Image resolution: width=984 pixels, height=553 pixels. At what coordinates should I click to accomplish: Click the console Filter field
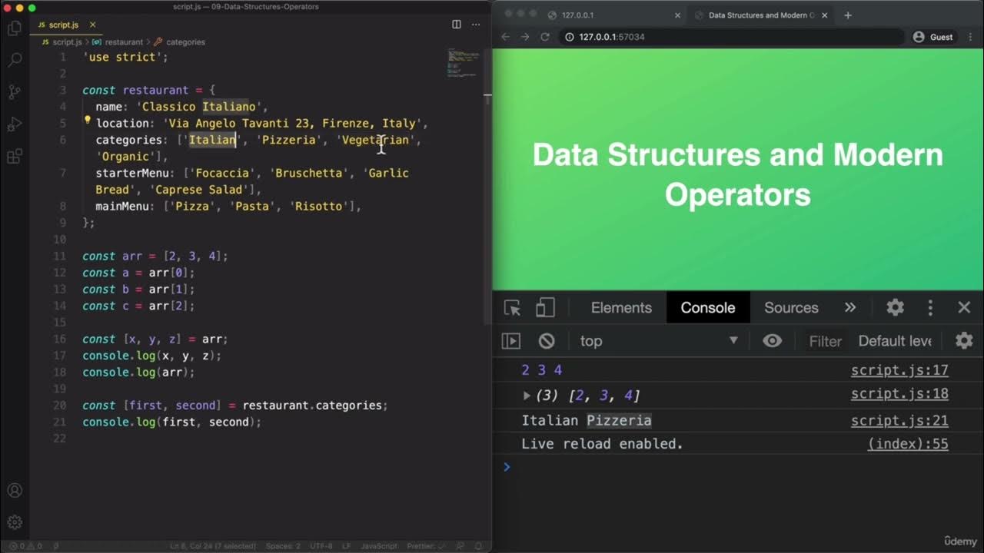pyautogui.click(x=826, y=341)
